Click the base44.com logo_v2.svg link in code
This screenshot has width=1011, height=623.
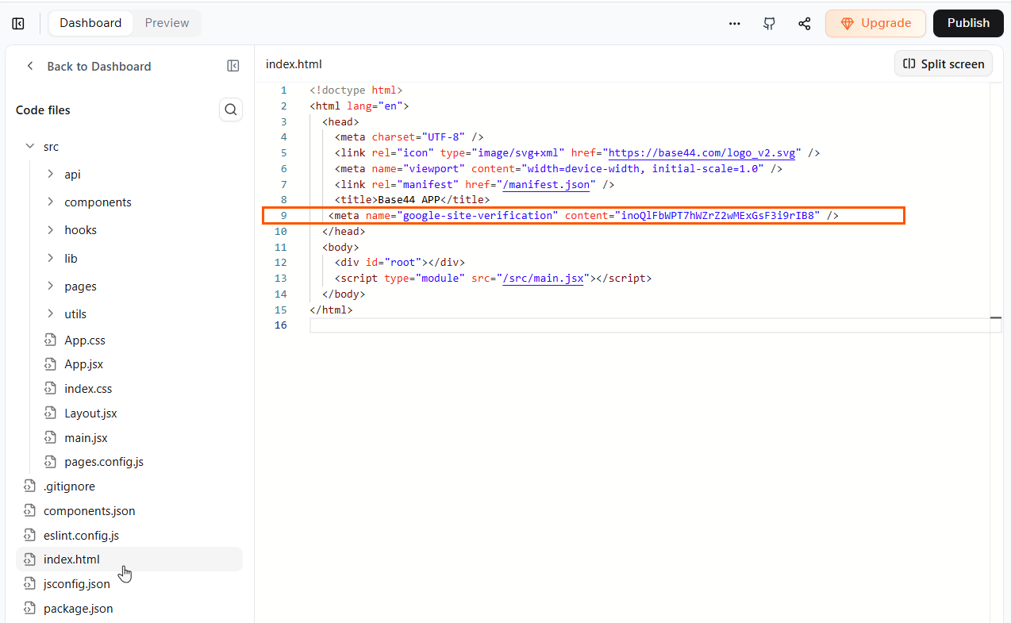702,153
